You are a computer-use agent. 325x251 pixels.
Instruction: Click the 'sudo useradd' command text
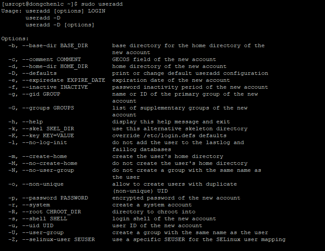(x=102, y=4)
